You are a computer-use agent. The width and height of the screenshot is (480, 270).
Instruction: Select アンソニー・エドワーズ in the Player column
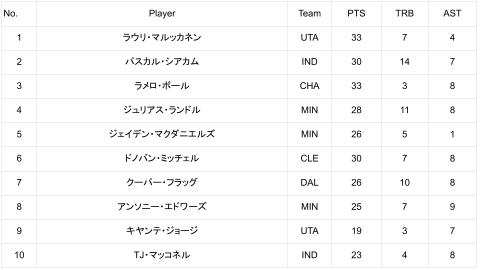[162, 206]
